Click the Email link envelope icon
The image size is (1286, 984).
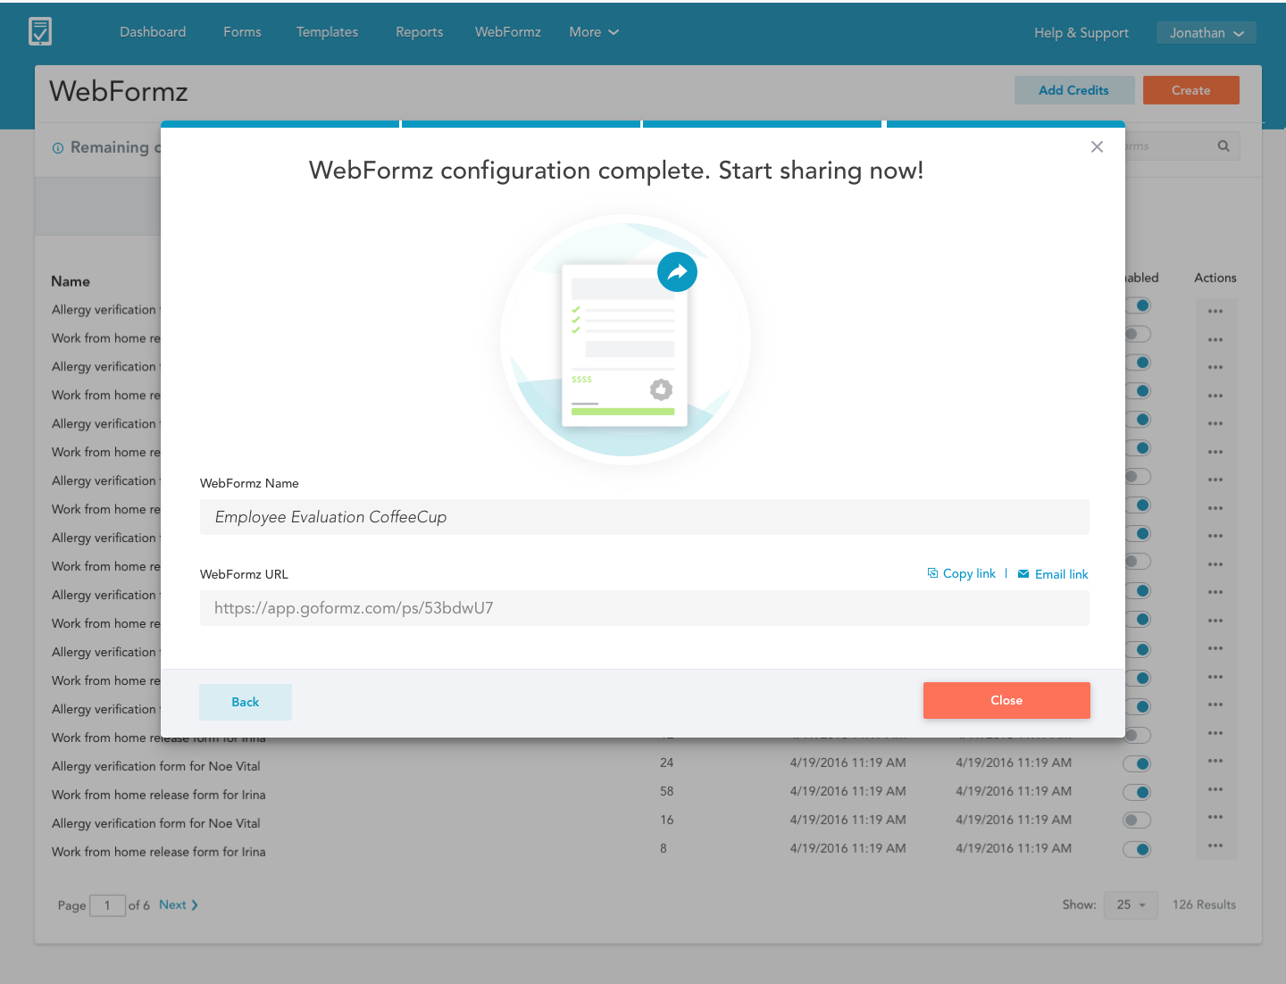(1023, 574)
